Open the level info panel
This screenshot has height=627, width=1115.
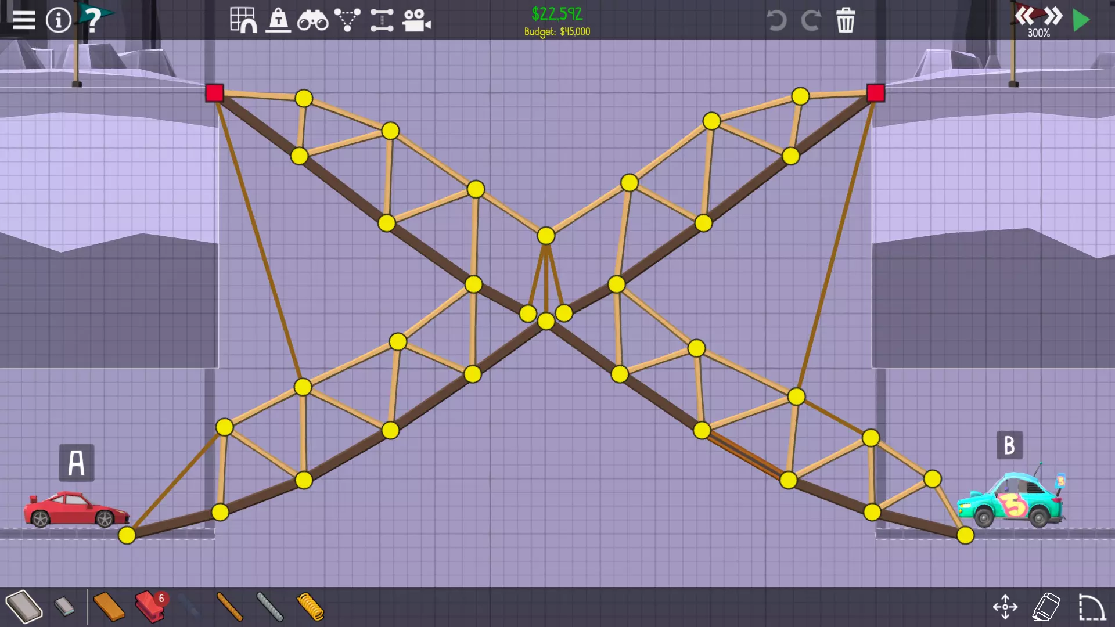(x=58, y=20)
